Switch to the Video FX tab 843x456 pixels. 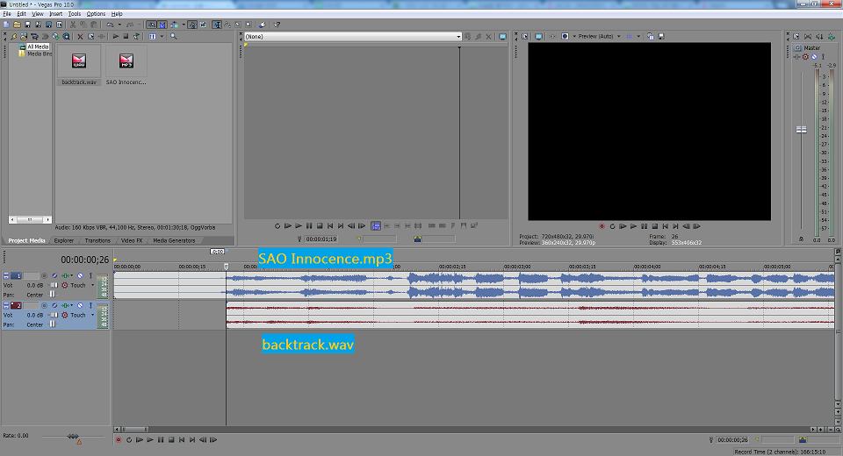pos(131,240)
